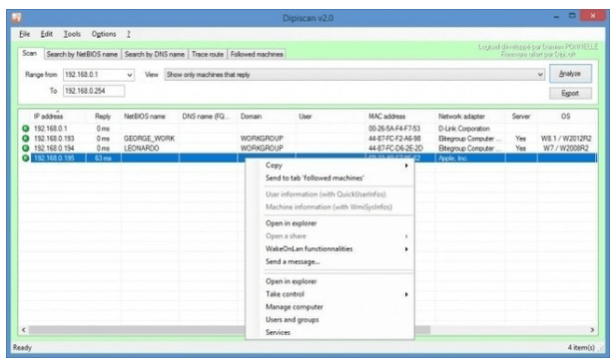Click WORKGROUP domain cell for GEORGE_WORK

(262, 139)
